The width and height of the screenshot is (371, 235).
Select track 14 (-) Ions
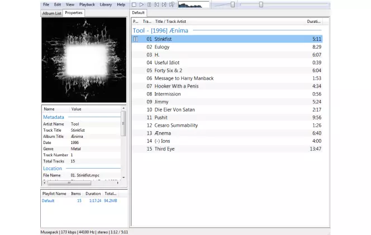pos(227,141)
